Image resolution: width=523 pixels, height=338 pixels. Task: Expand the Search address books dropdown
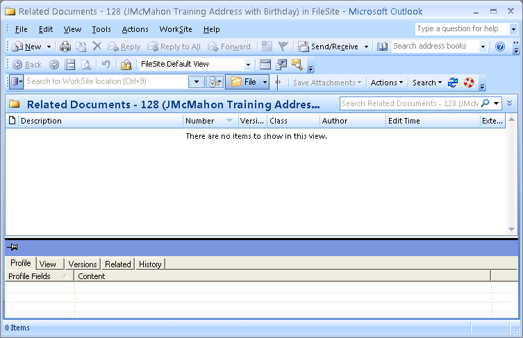tap(483, 47)
